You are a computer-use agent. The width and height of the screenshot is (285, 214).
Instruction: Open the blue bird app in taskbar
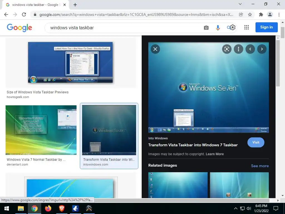point(75,208)
